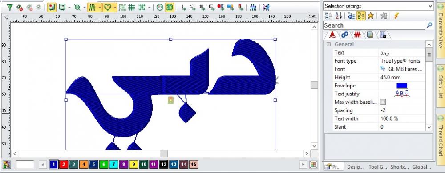Viewport: 445px width, 173px height.
Task: Click the thread palette grid icon
Action: click(313, 165)
